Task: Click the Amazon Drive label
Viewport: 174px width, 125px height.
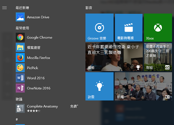Action: point(38,17)
